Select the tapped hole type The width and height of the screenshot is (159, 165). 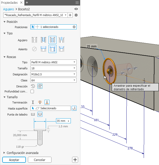click(x=52, y=40)
